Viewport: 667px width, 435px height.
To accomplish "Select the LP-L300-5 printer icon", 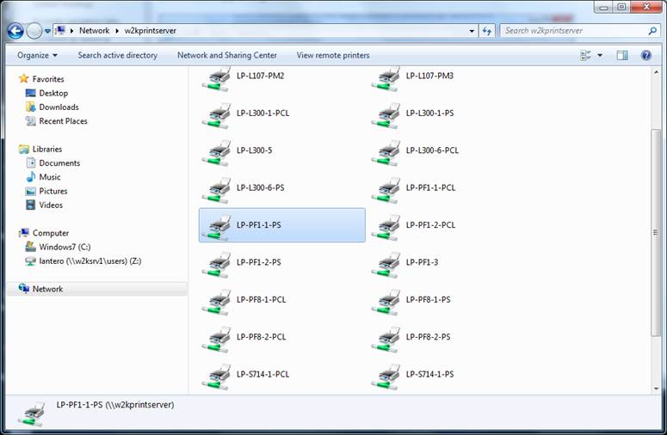I will (x=216, y=153).
